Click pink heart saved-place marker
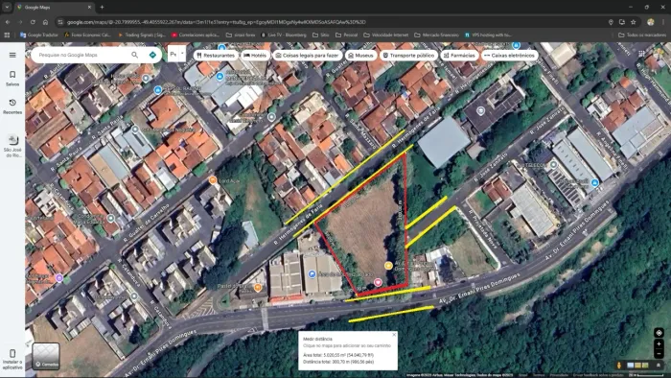 tap(378, 282)
